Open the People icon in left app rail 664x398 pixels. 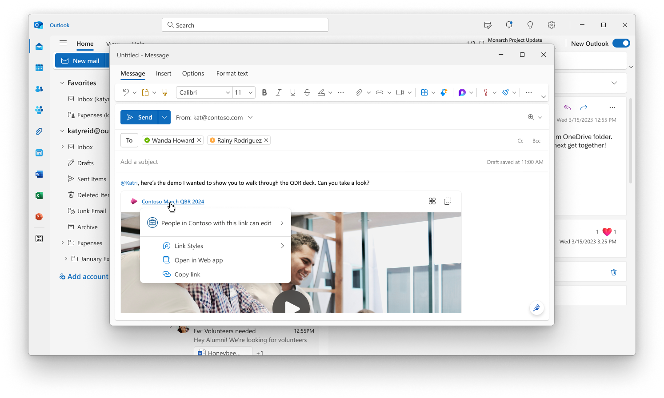(x=39, y=89)
